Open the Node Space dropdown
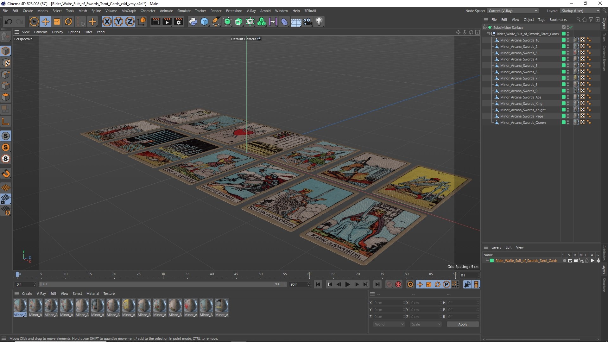Viewport: 608px width, 342px height. [512, 11]
